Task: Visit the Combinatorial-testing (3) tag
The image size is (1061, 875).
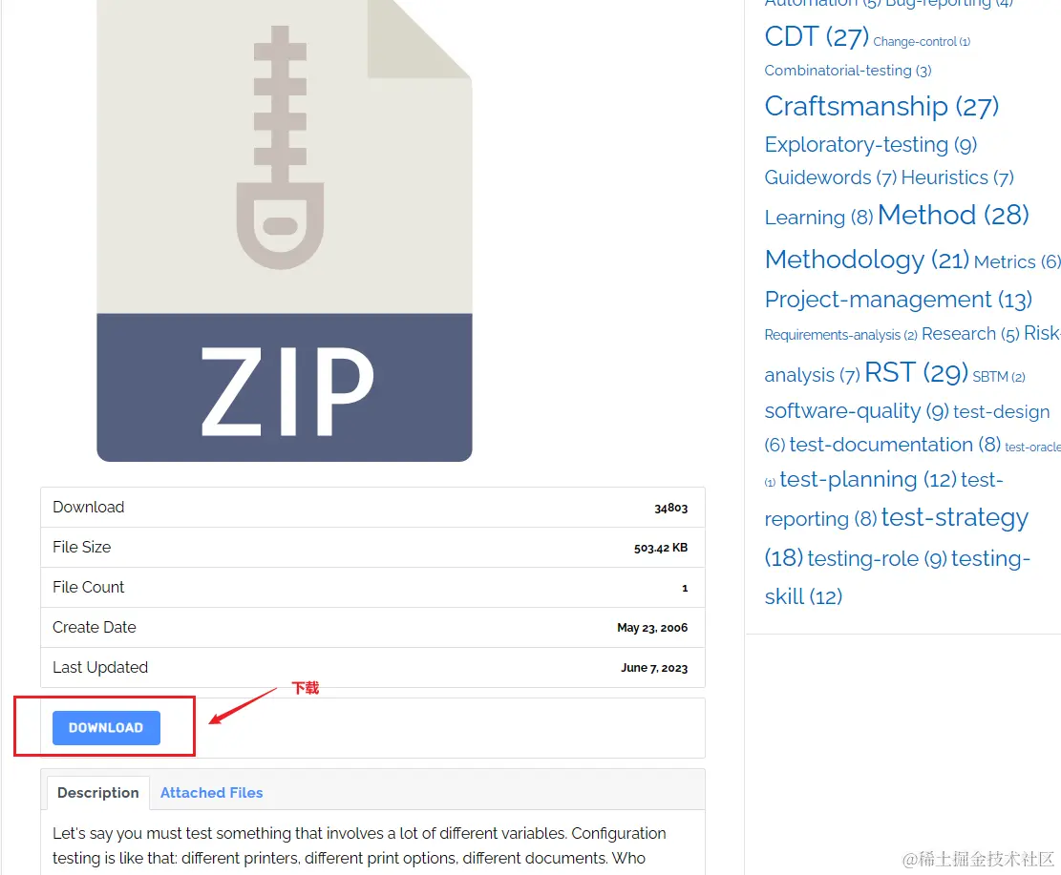Action: (x=847, y=71)
